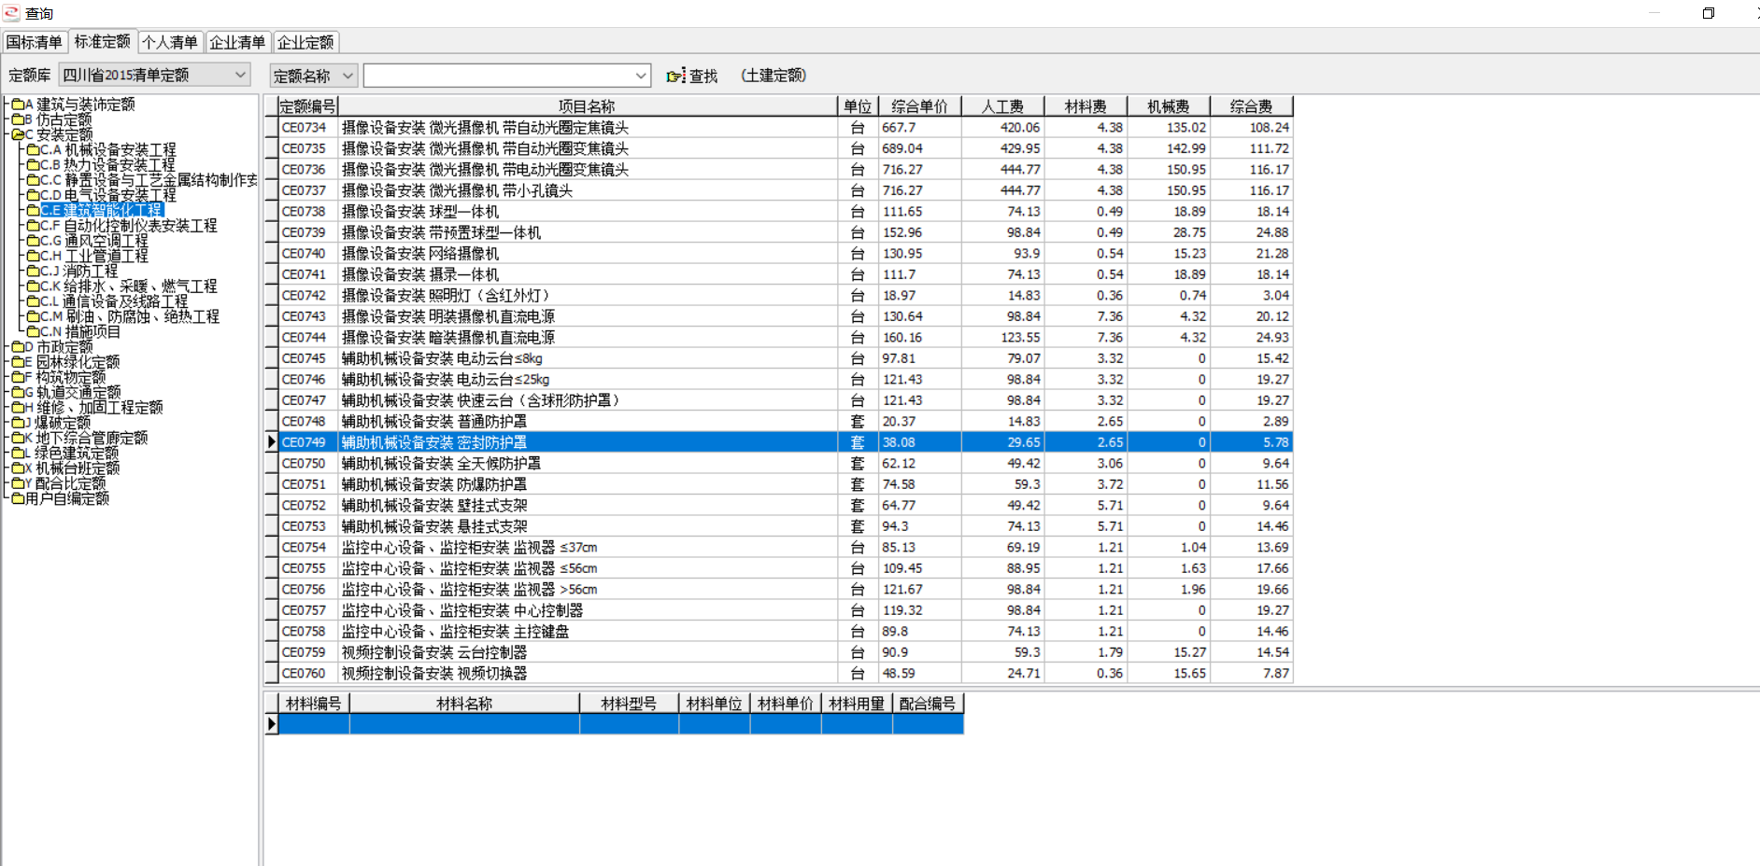This screenshot has height=866, width=1760.
Task: Click the 查询 window app icon
Action: (x=11, y=12)
